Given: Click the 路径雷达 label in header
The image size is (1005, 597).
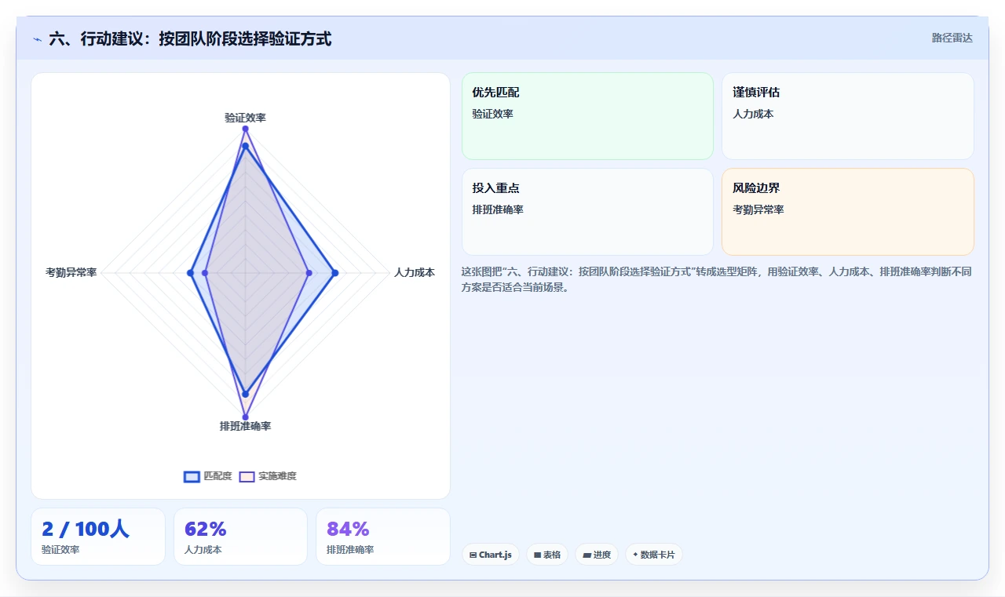Looking at the screenshot, I should click(952, 38).
